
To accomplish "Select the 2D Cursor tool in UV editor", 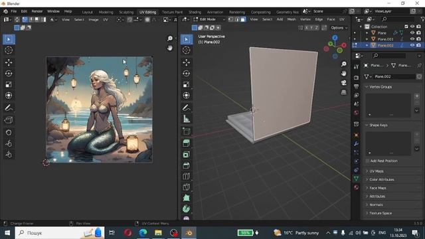I will 9,50.
